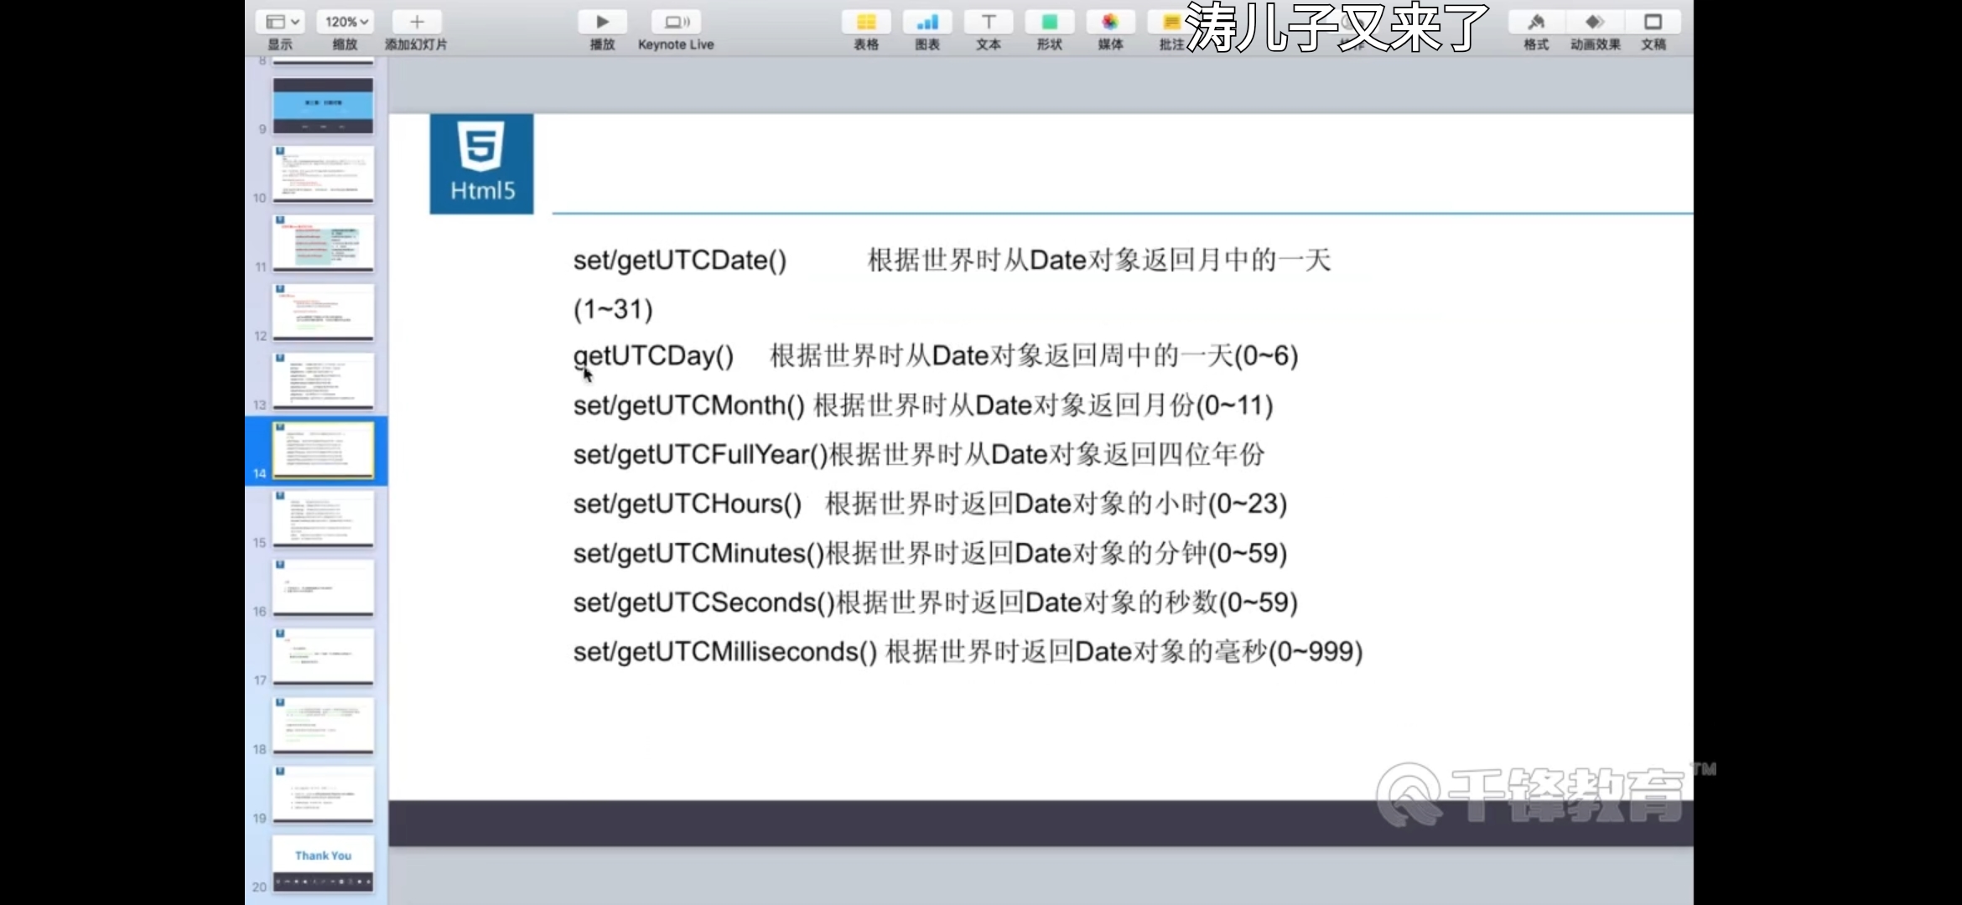Select the Thank You slide thumbnail

tap(323, 863)
